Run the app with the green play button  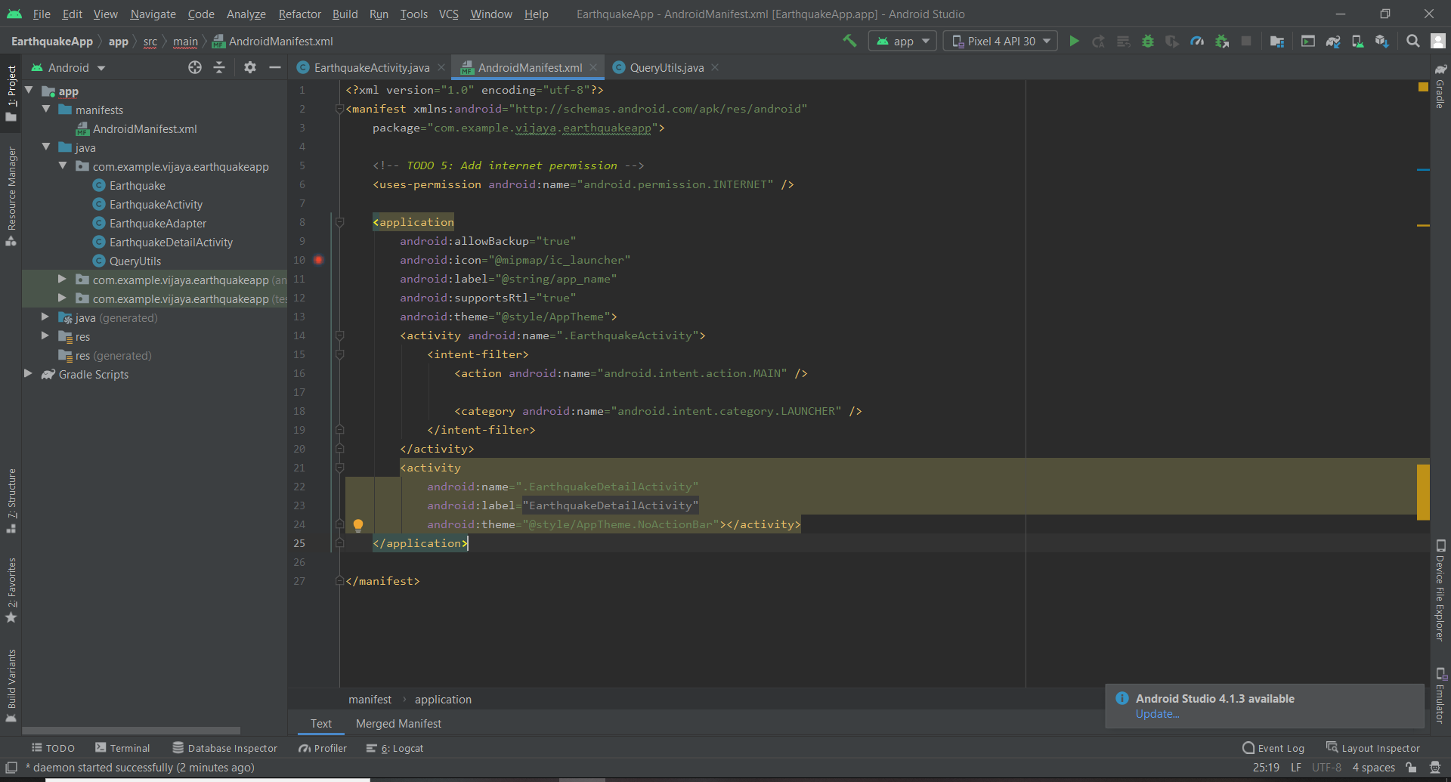pyautogui.click(x=1074, y=41)
